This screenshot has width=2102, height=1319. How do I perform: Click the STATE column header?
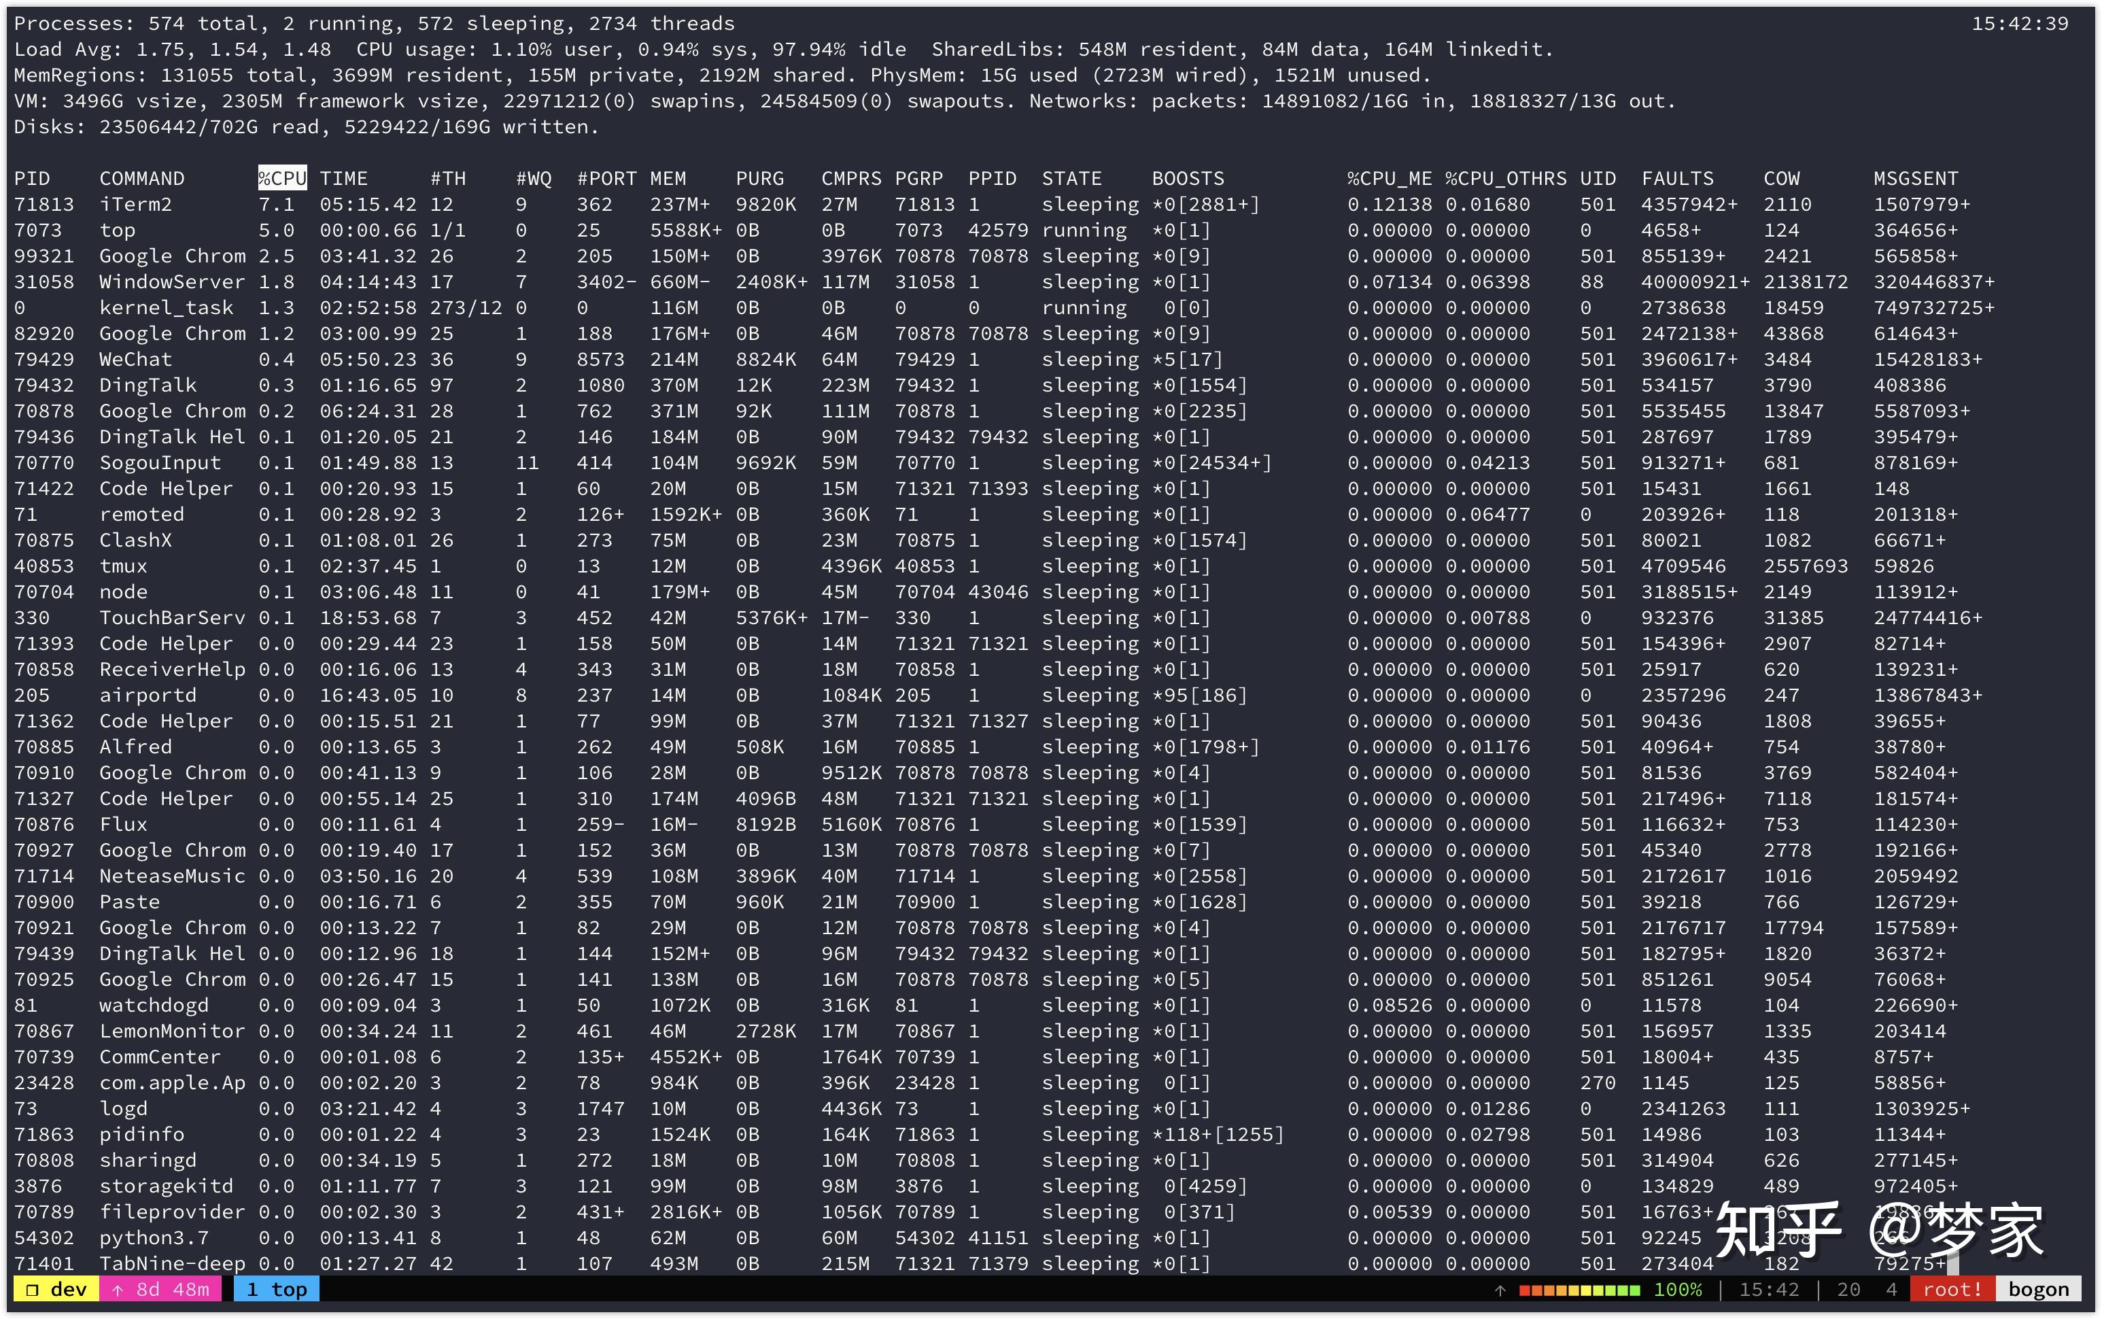tap(1072, 179)
